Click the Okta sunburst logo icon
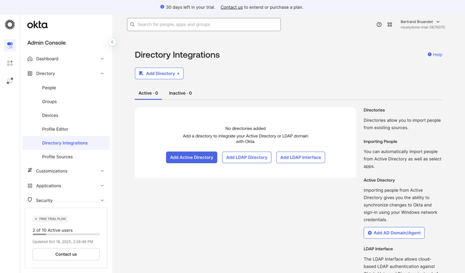This screenshot has width=465, height=273. coord(10,24)
